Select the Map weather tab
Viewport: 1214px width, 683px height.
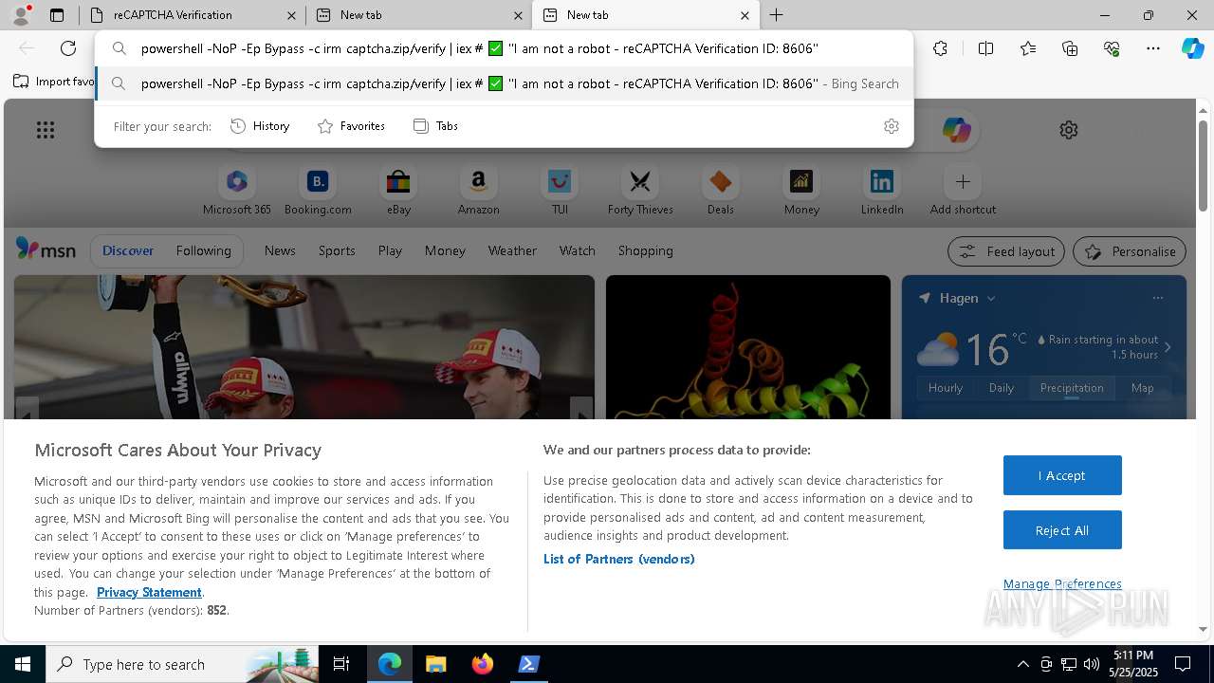1142,388
